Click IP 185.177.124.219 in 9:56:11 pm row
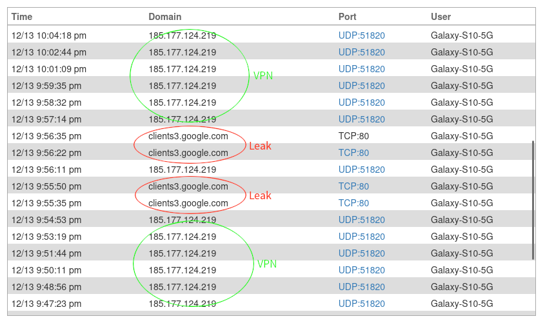 click(182, 170)
